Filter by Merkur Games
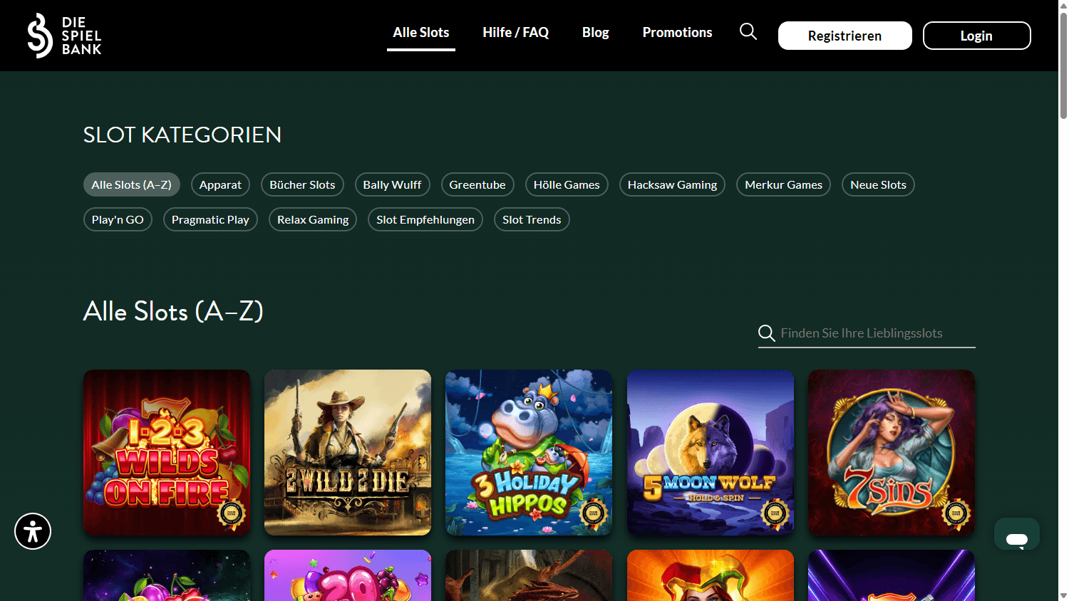This screenshot has width=1069, height=601. coord(783,184)
